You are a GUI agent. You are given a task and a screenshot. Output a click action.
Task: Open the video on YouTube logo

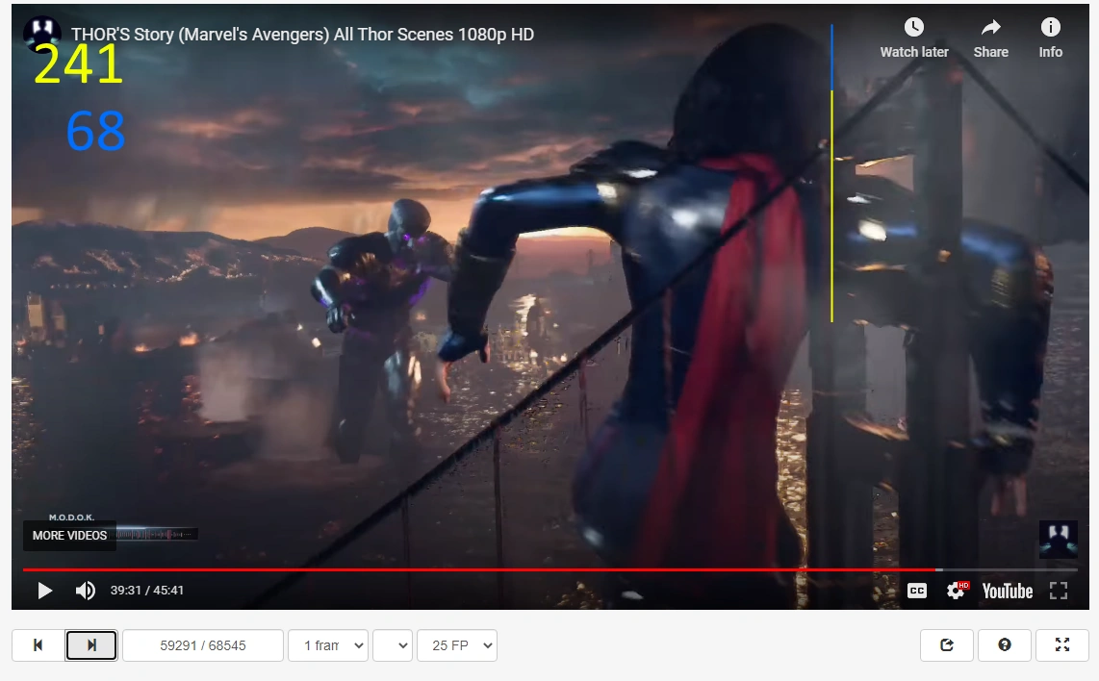pyautogui.click(x=1008, y=592)
